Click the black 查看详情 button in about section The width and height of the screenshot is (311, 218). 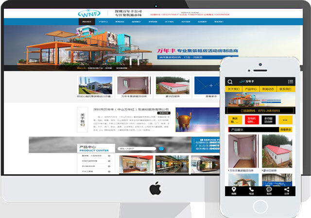(164, 113)
